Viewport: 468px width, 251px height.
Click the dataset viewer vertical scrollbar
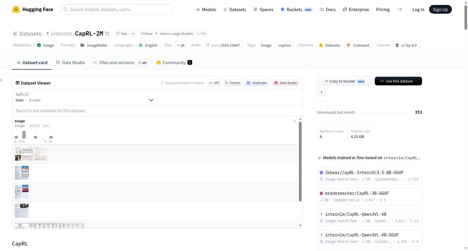(x=300, y=161)
